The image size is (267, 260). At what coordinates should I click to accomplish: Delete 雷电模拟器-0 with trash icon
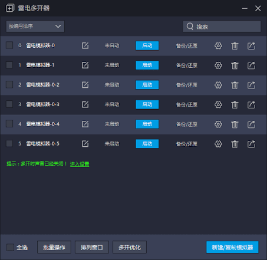tap(235, 46)
